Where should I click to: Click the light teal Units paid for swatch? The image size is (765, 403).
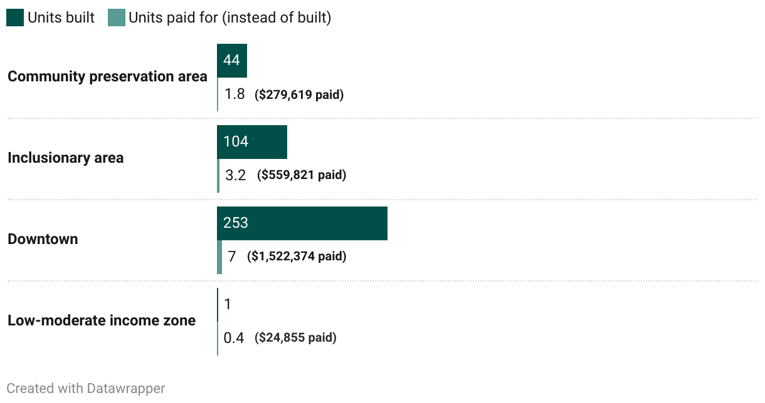(117, 18)
